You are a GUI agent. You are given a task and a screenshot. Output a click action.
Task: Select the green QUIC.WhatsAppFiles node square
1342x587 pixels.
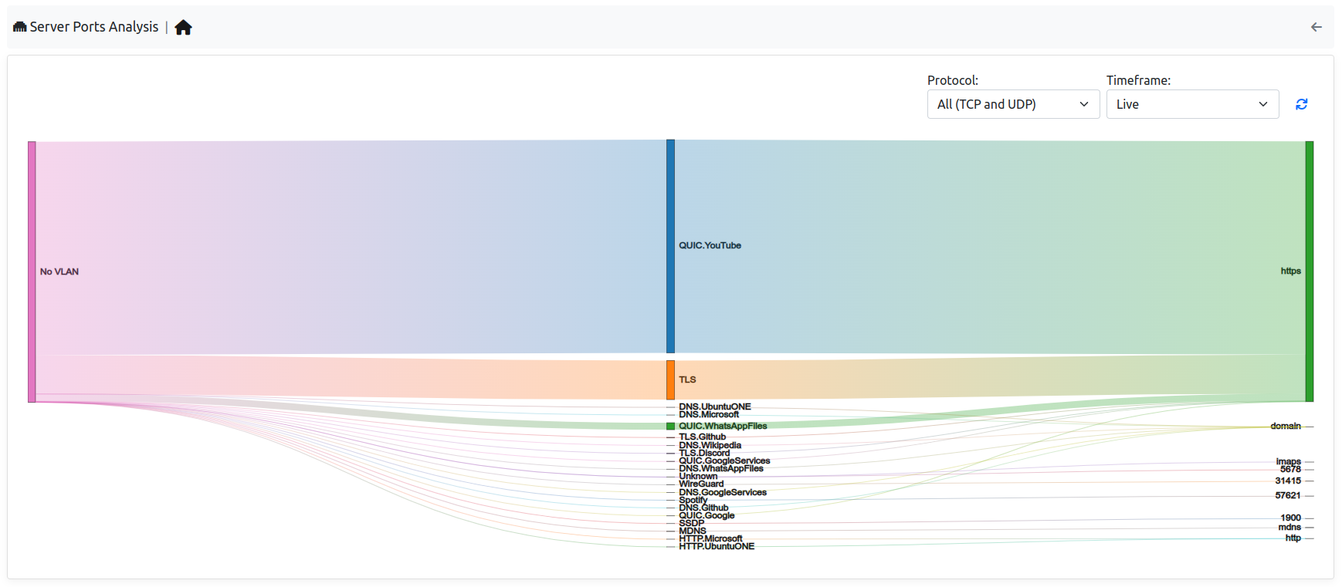tap(670, 426)
